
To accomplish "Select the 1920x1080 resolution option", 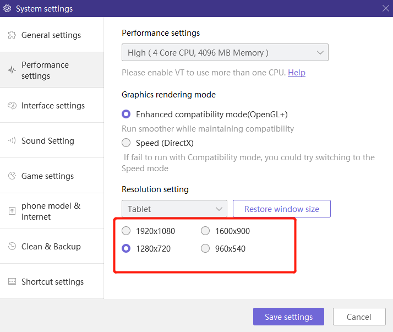I will coord(126,231).
